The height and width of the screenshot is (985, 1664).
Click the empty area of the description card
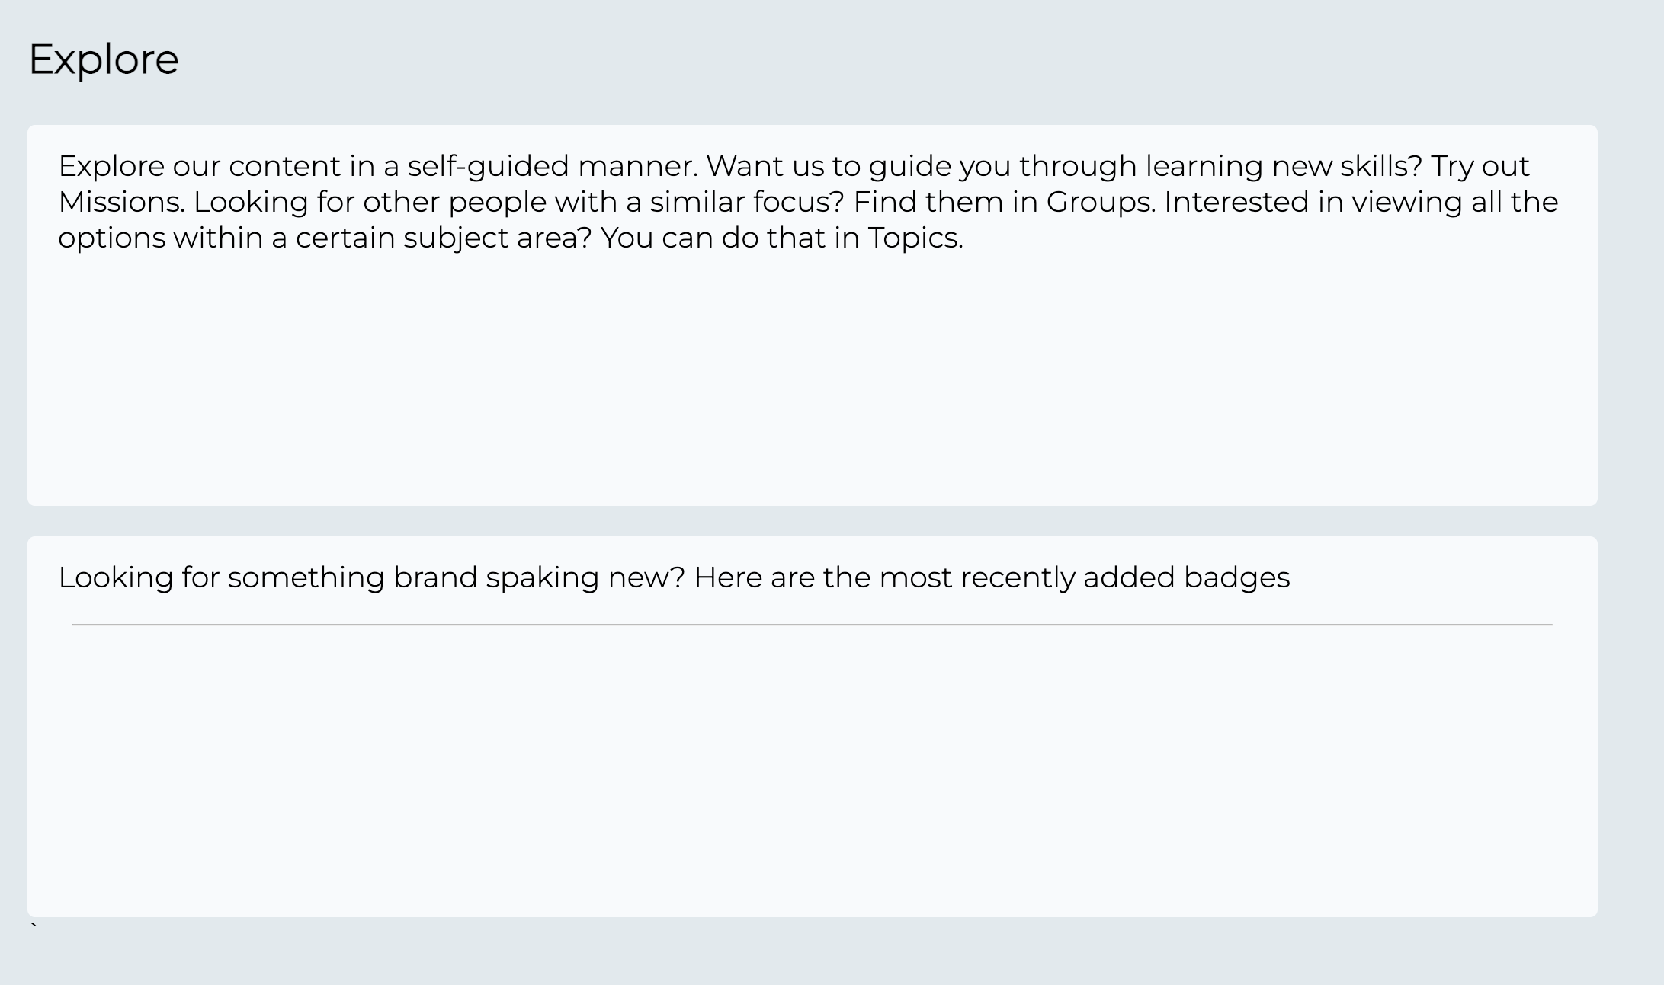[812, 381]
